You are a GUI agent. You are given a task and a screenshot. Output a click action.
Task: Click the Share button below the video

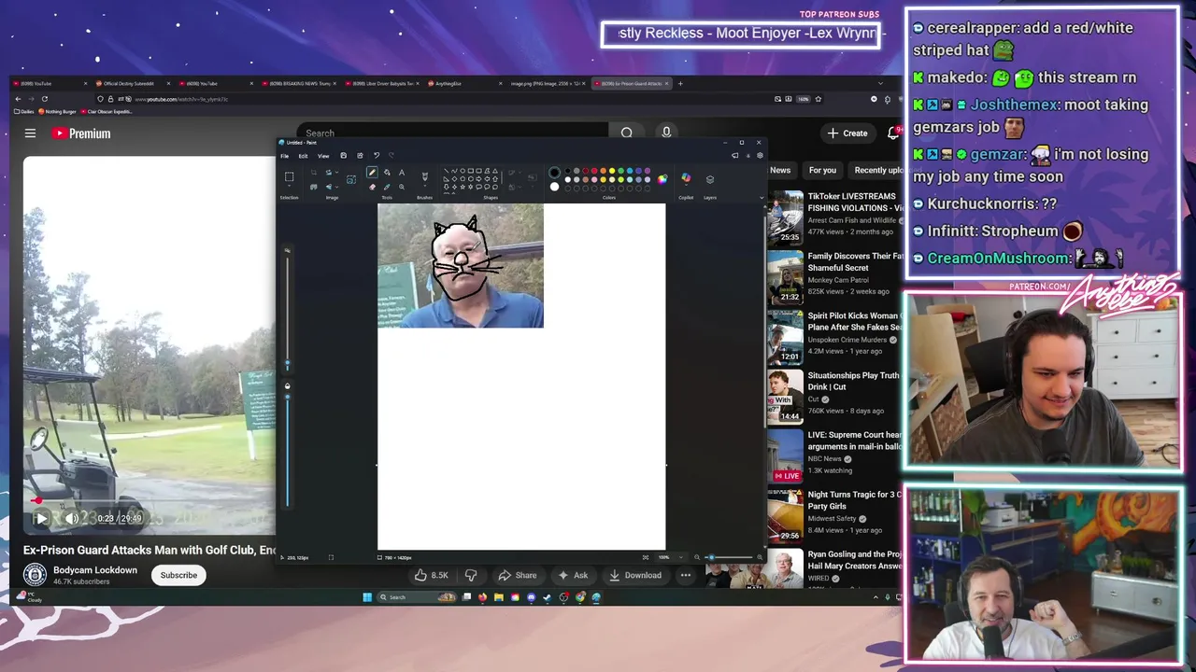pos(517,575)
